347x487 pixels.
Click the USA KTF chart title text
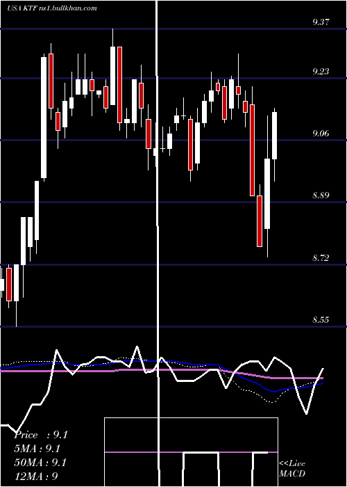coord(52,8)
